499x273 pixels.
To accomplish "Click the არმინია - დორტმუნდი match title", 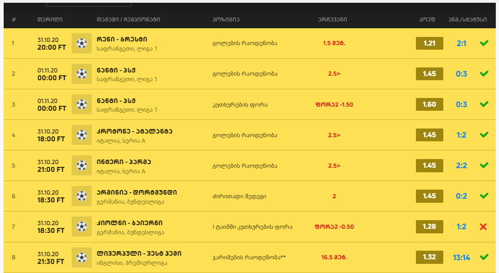I will tap(137, 192).
